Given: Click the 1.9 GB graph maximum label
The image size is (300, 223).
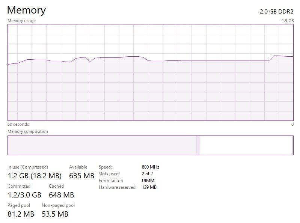Looking at the screenshot, I should coord(288,21).
